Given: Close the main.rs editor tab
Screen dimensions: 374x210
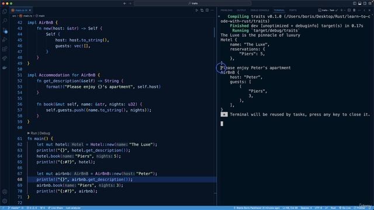Looking at the screenshot, I should point(30,10).
